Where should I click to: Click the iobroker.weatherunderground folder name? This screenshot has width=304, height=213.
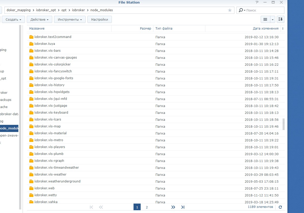(x=57, y=181)
